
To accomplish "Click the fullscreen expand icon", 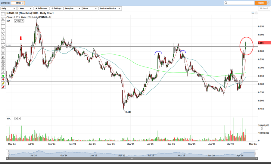I will pyautogui.click(x=3, y=14).
